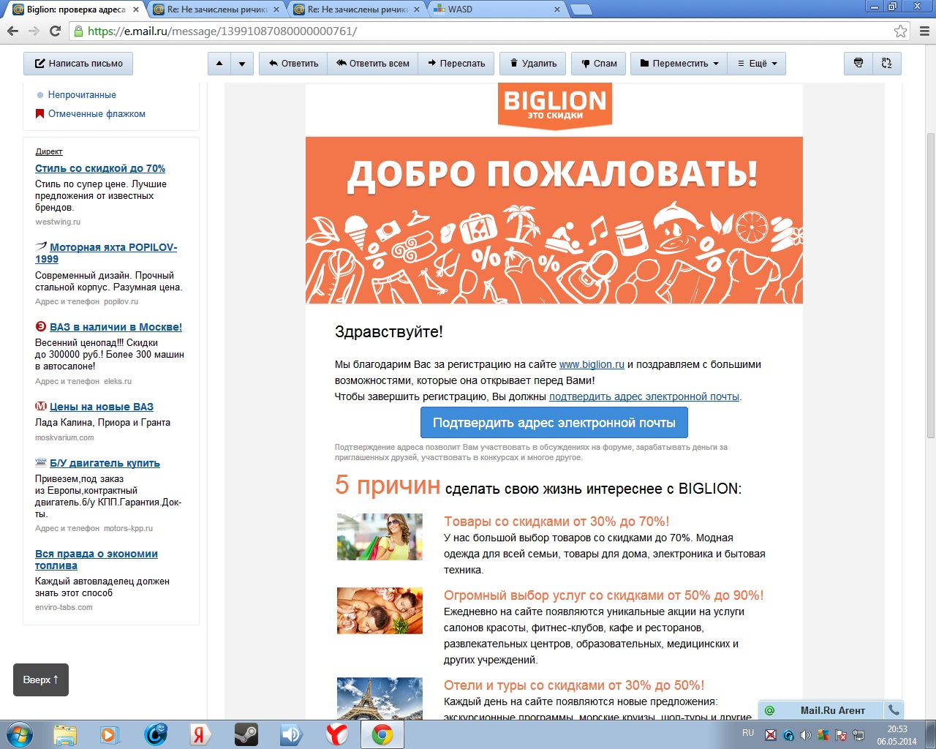Image resolution: width=936 pixels, height=749 pixels.
Task: Open the Непрочитанные filter
Action: click(x=82, y=94)
